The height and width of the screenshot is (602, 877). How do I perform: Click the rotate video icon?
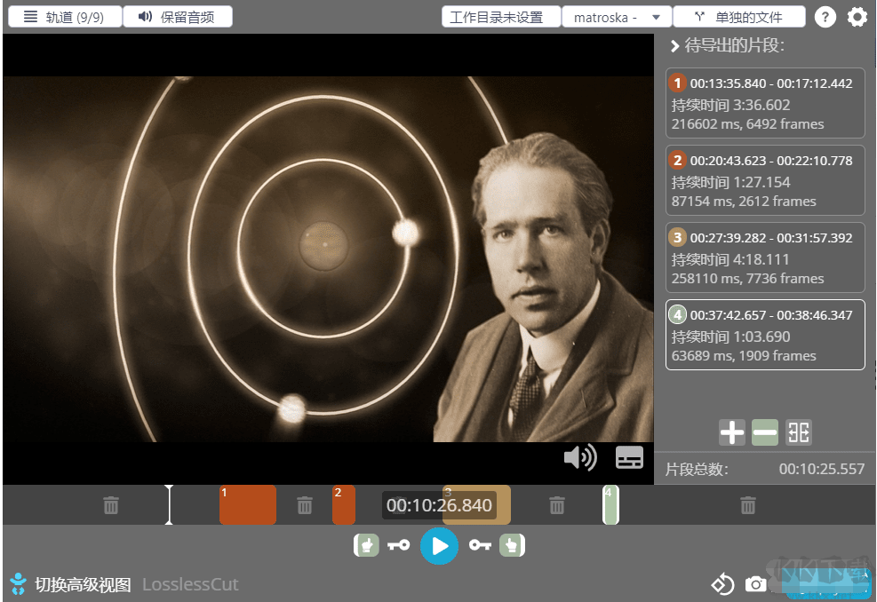click(x=722, y=583)
